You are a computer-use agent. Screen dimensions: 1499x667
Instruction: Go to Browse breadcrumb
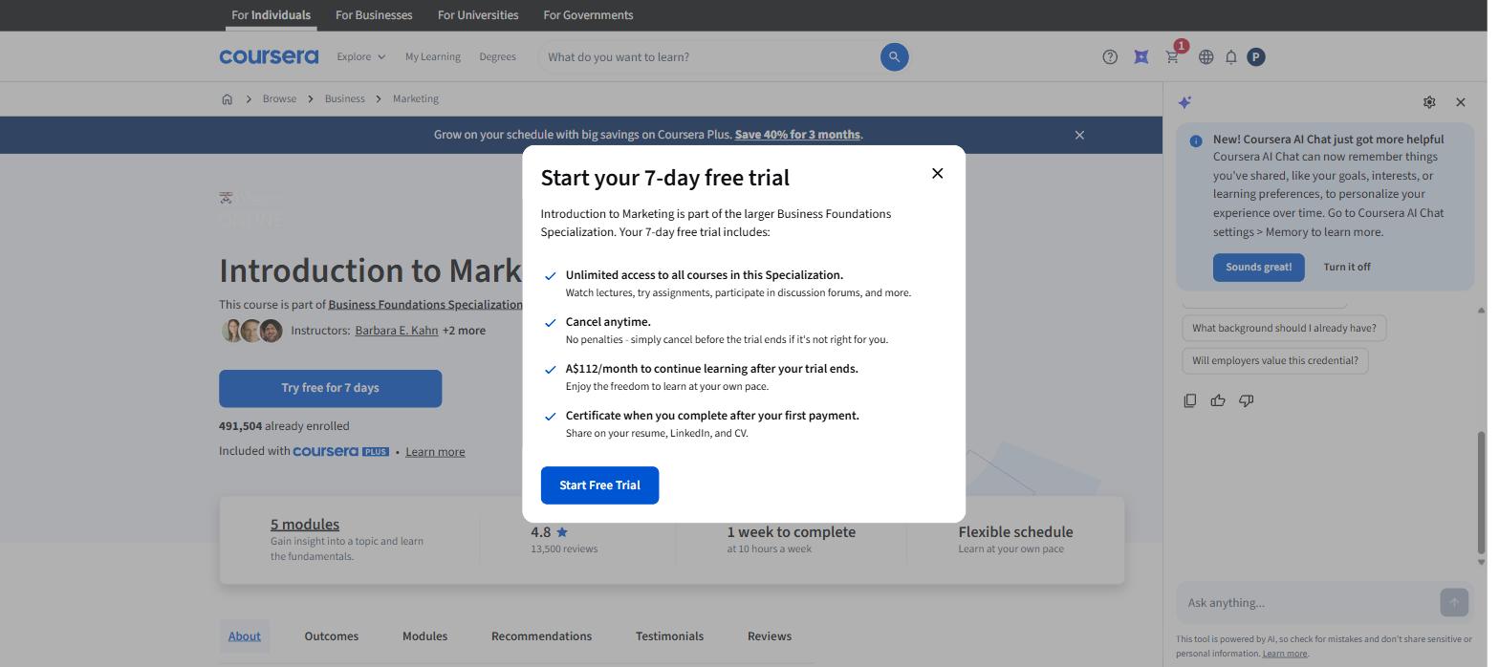pos(279,98)
